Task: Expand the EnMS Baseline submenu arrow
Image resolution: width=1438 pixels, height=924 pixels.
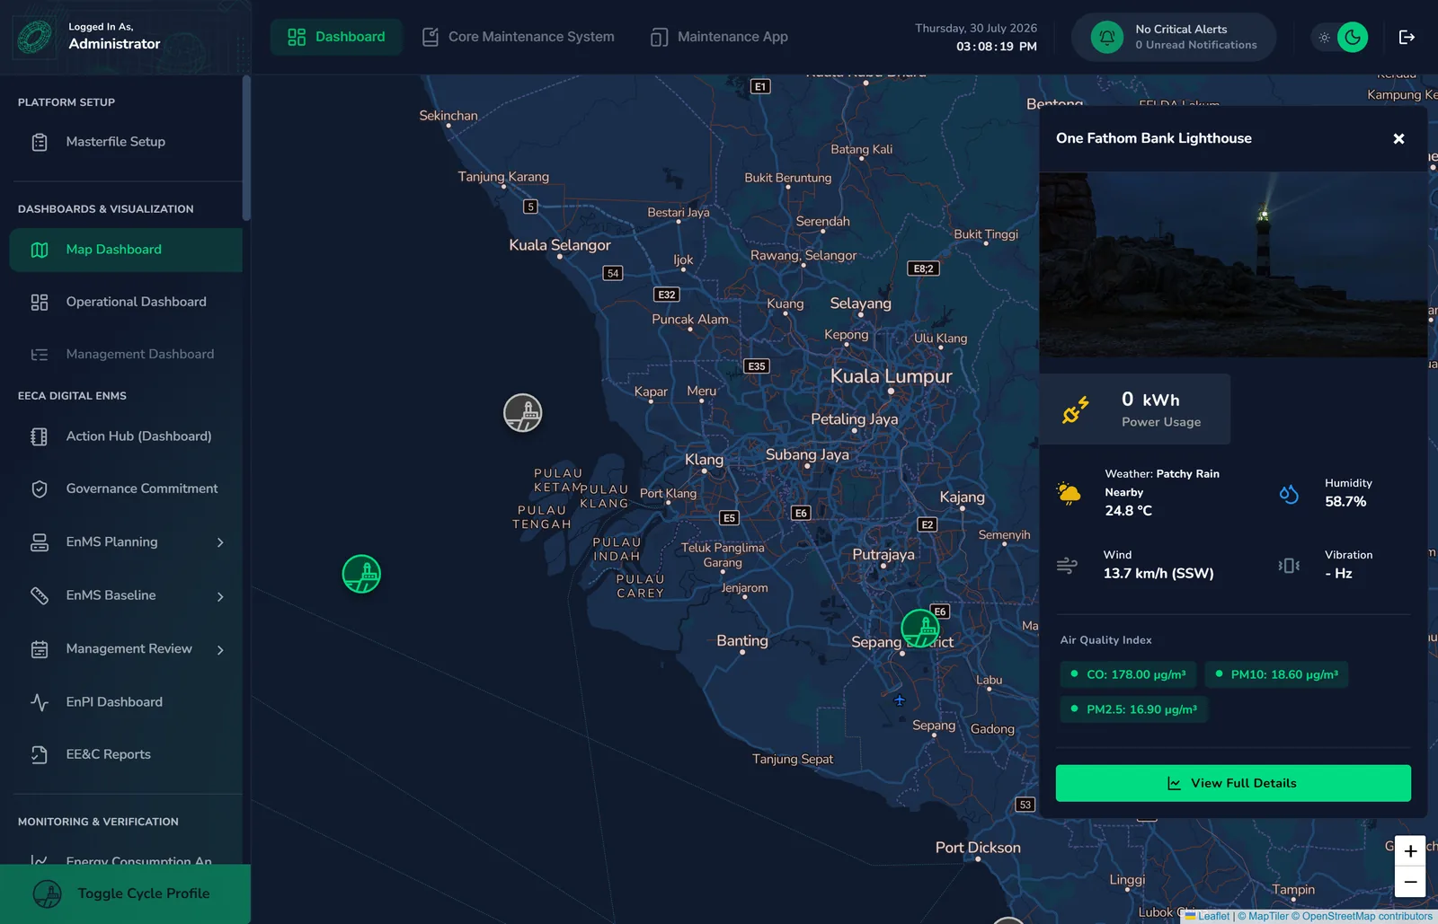Action: [220, 596]
